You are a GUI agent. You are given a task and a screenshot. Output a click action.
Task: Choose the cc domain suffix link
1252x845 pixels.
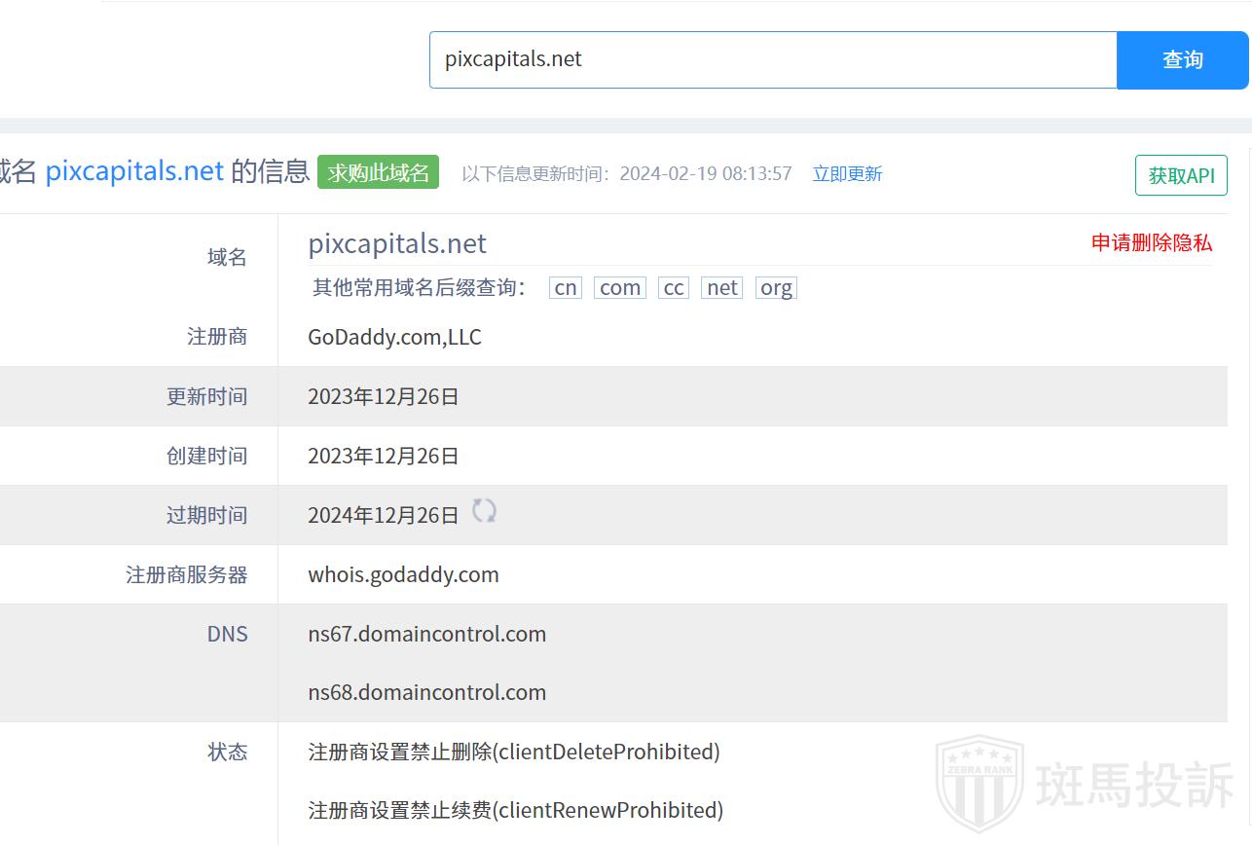[674, 287]
